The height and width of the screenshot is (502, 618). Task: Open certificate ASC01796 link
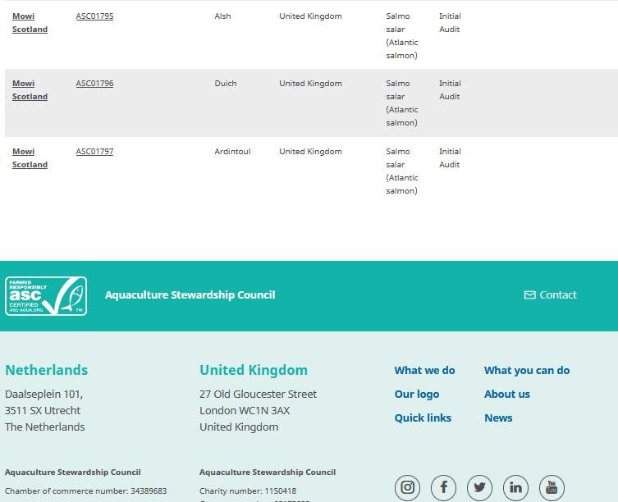(x=94, y=84)
